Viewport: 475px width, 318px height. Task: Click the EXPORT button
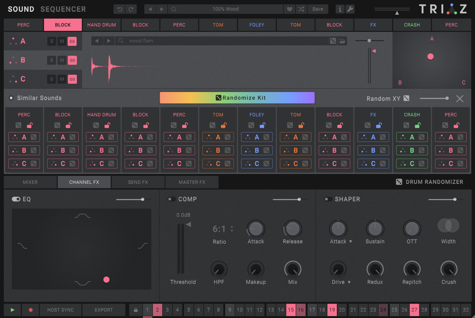pyautogui.click(x=104, y=310)
